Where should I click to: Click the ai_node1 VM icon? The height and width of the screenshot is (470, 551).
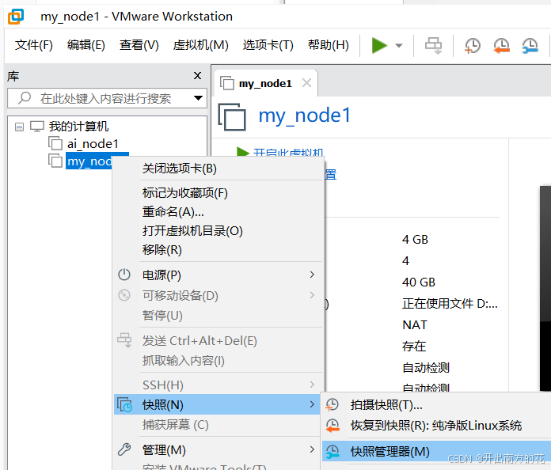(55, 143)
